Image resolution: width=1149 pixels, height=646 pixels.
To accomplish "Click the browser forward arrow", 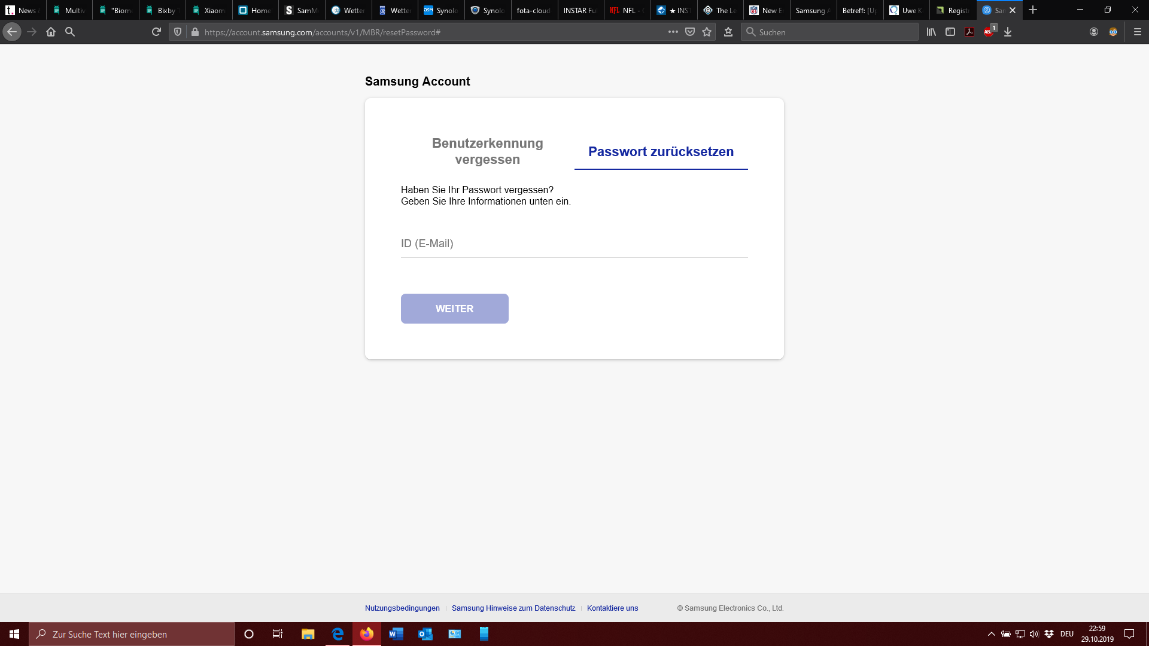I will click(x=32, y=32).
